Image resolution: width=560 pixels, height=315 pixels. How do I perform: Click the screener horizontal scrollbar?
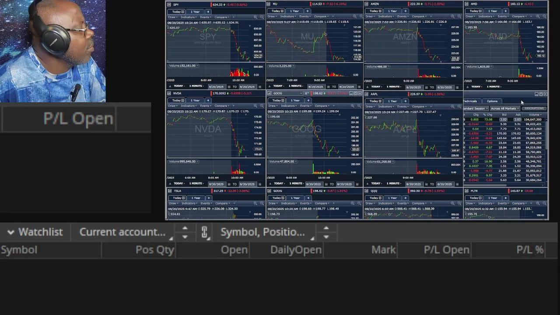point(486,185)
